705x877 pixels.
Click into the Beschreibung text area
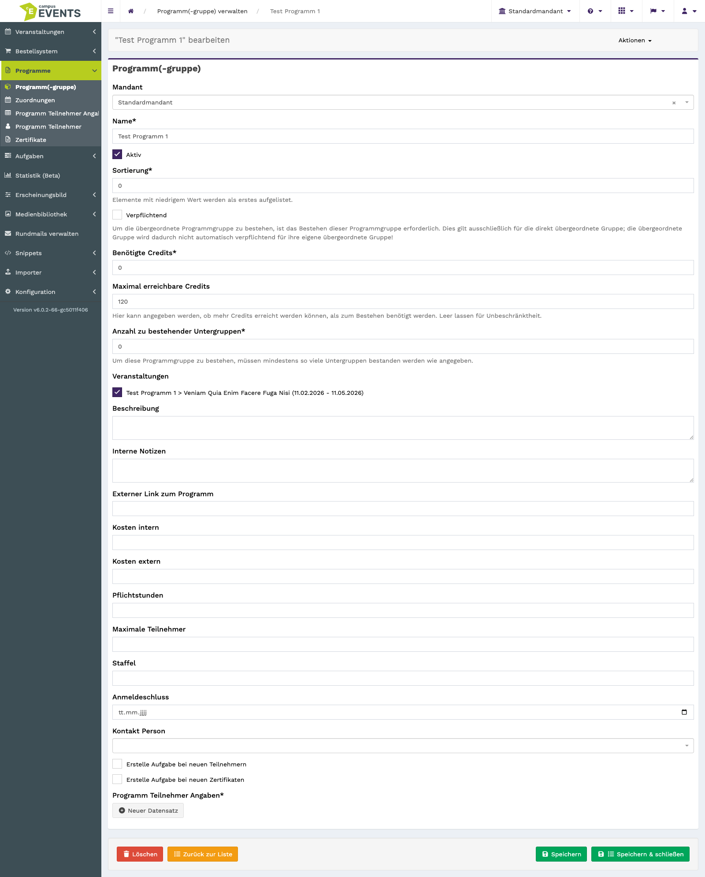click(403, 428)
